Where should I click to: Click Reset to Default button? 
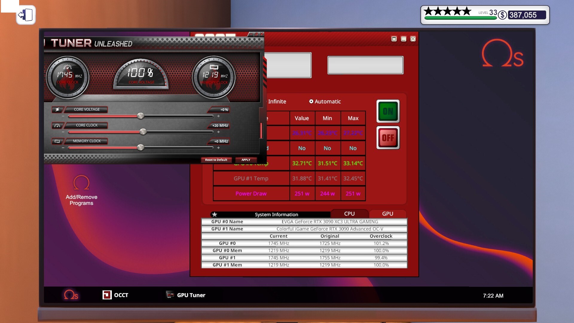pos(216,160)
